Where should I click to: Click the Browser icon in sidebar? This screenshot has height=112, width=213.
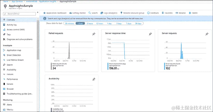coord(4,89)
